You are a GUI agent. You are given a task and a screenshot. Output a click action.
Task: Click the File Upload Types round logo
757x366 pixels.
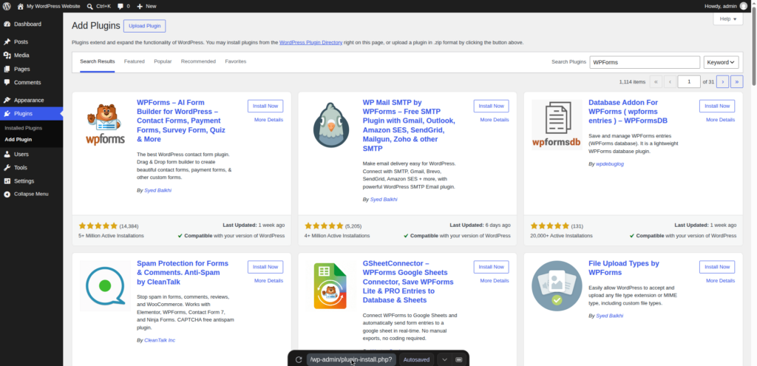tap(557, 286)
